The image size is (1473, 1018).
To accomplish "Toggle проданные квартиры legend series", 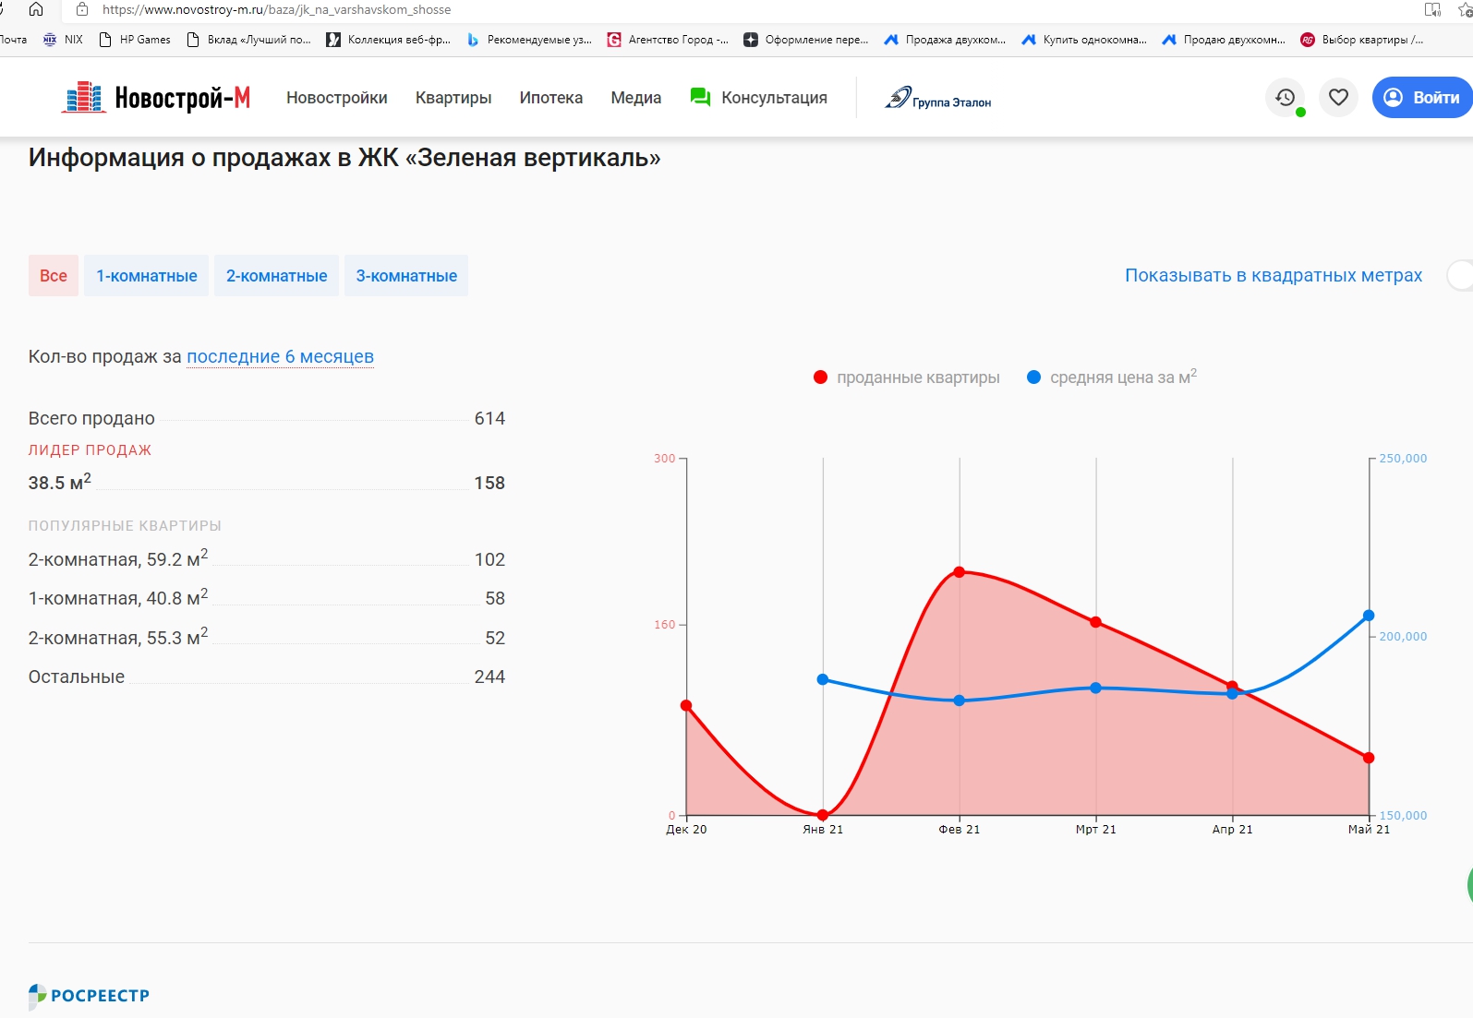I will click(x=907, y=377).
